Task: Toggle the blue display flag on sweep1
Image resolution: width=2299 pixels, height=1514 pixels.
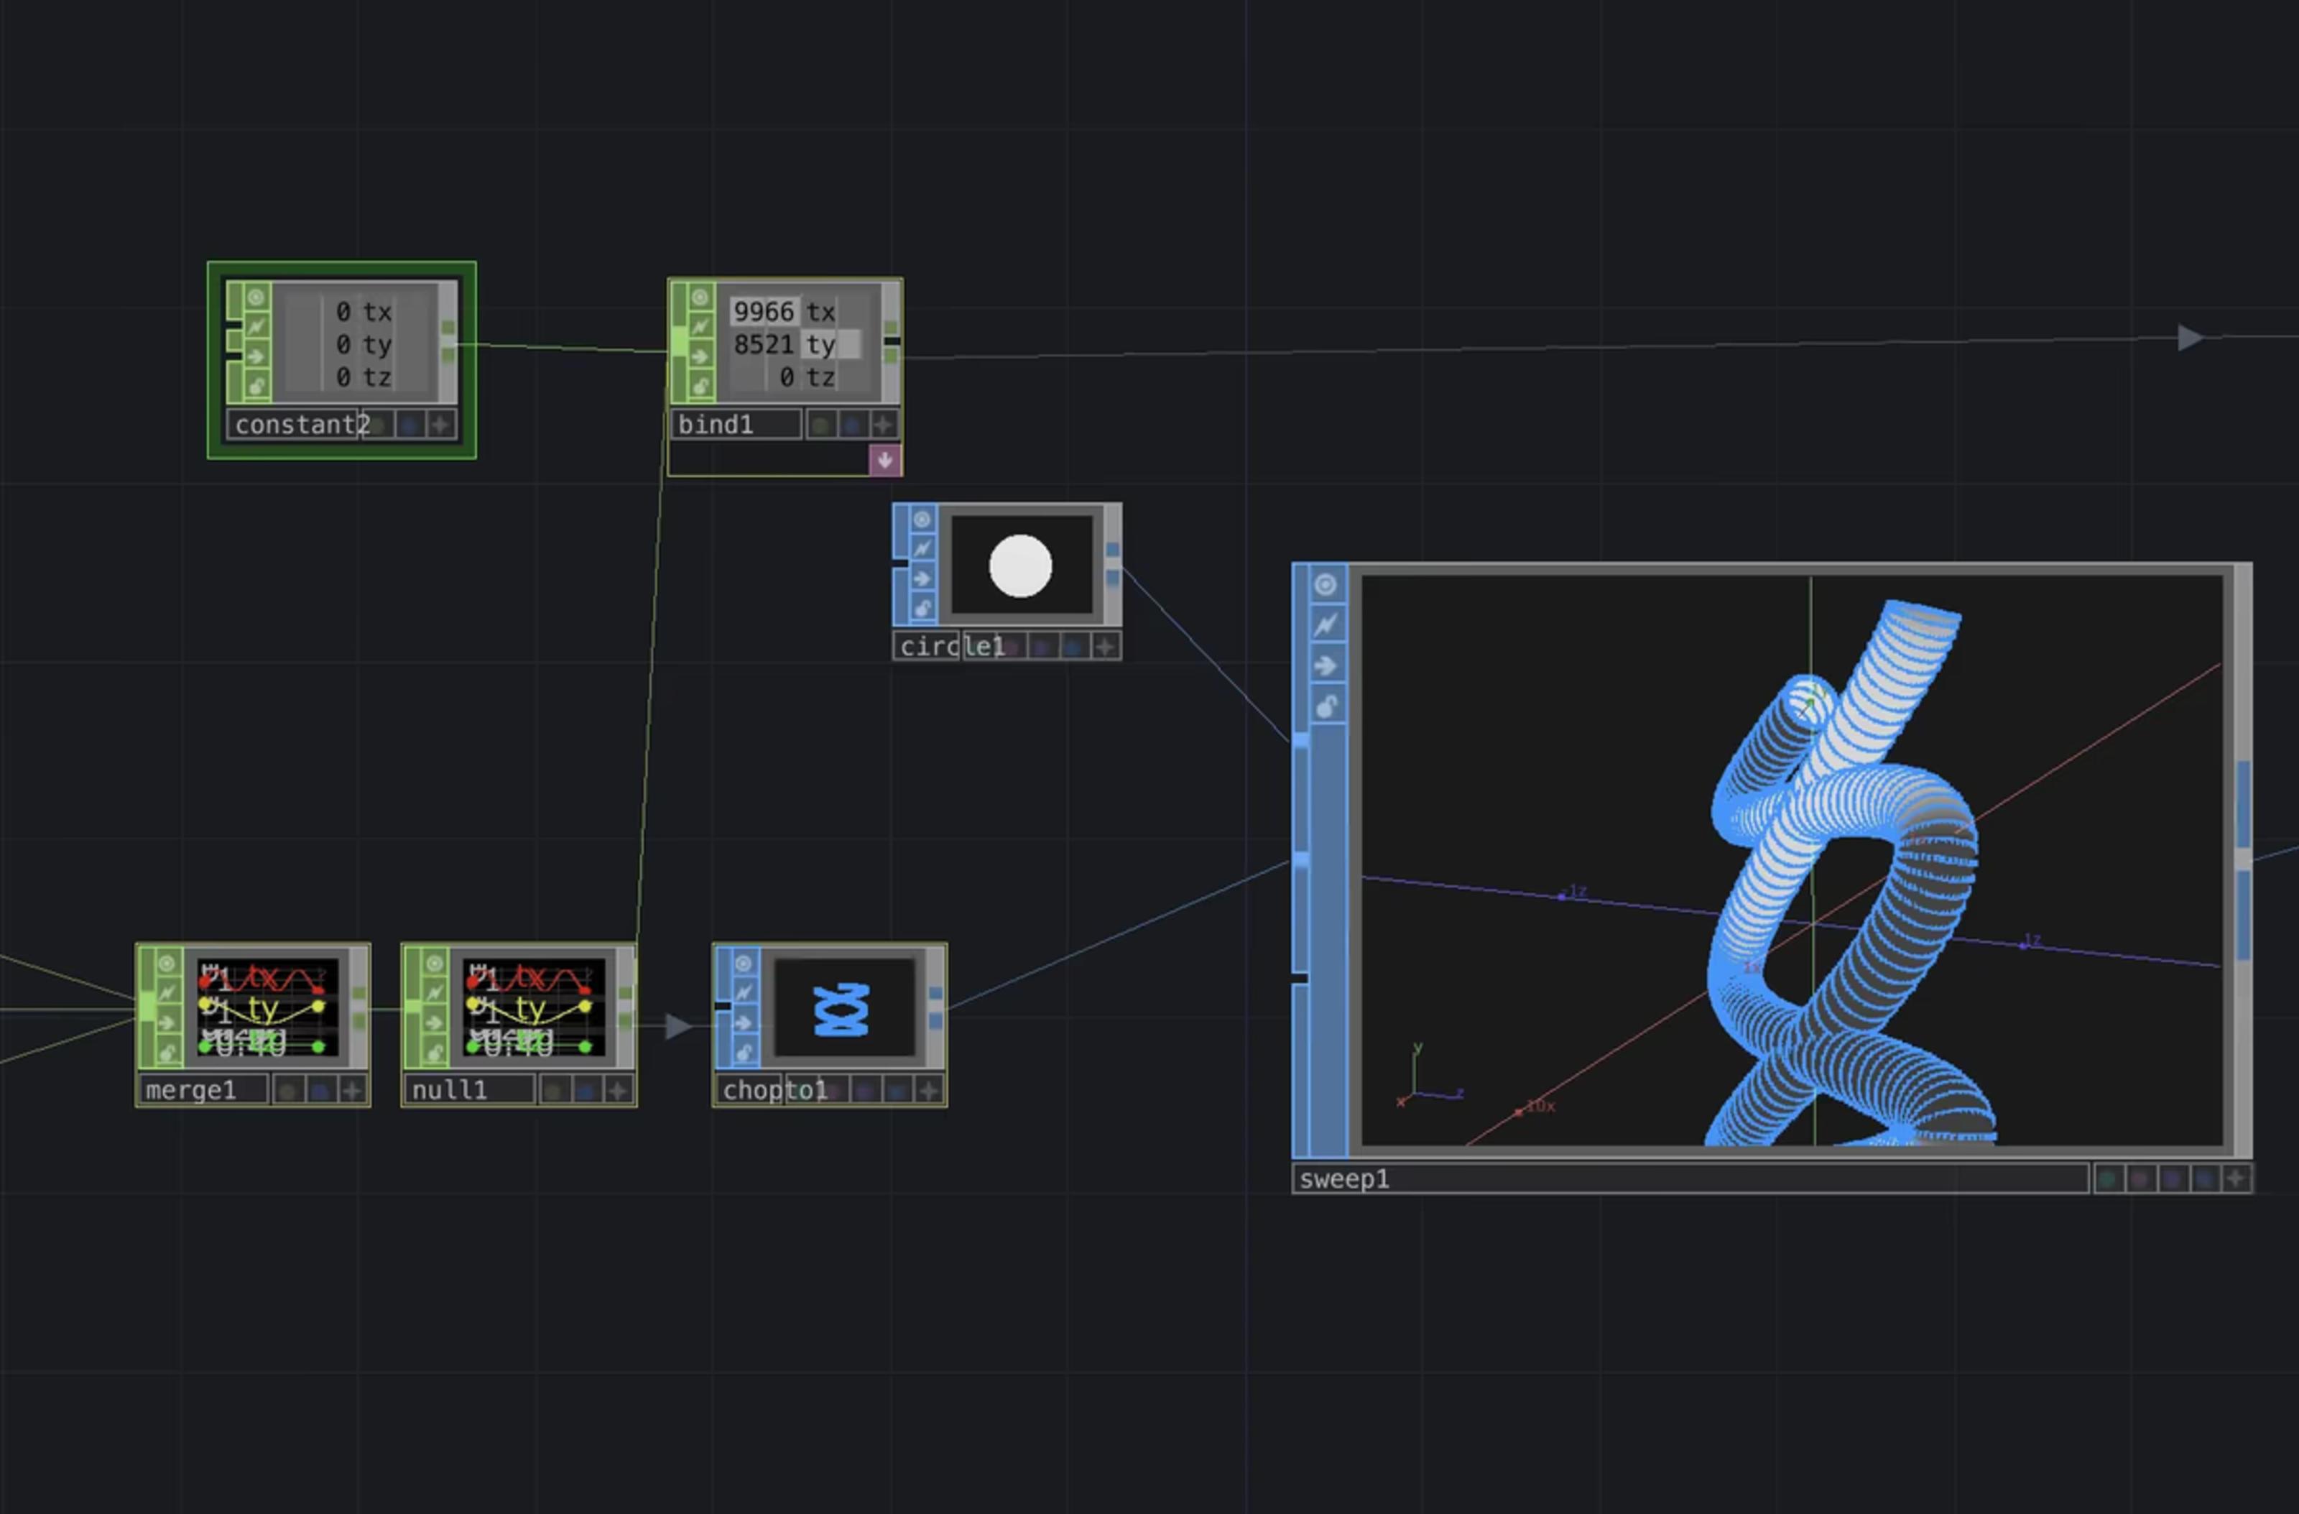Action: pos(2204,1178)
